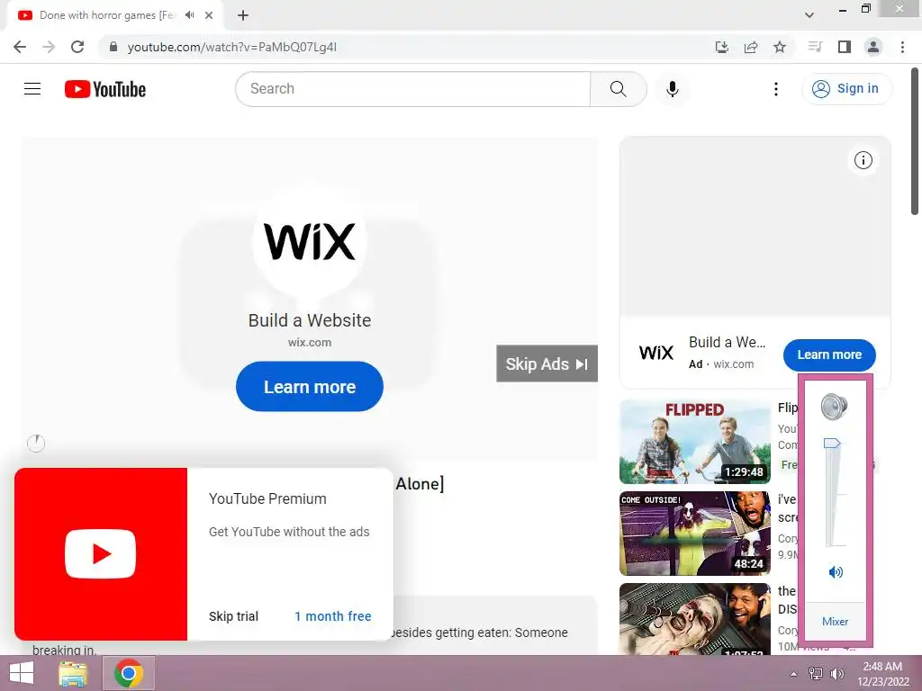Click Learn more in sidebar Wix ad

point(829,354)
